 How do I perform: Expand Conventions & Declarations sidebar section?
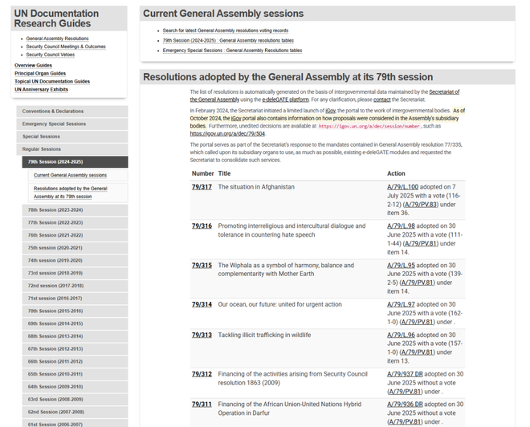(53, 112)
